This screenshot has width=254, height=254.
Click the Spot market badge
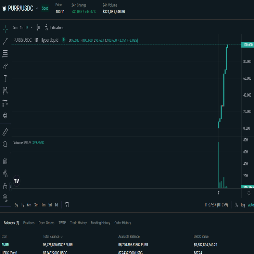click(45, 8)
